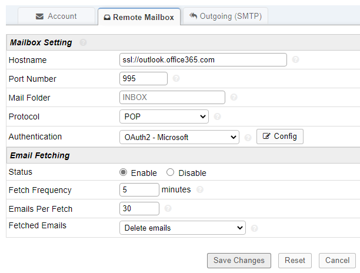The height and width of the screenshot is (273, 360).
Task: Select the Enable status radio button
Action: click(x=124, y=173)
